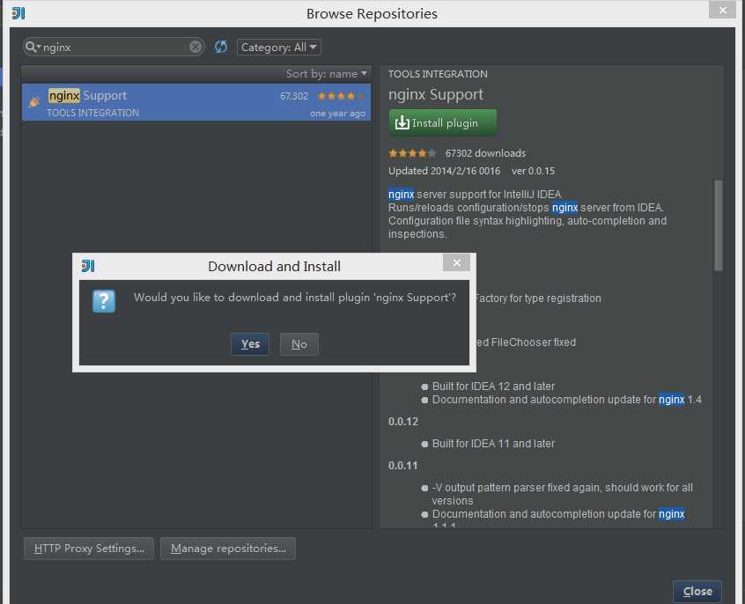Viewport: 745px width, 604px height.
Task: Click the 'ver 0.0.15' text
Action: (x=533, y=171)
